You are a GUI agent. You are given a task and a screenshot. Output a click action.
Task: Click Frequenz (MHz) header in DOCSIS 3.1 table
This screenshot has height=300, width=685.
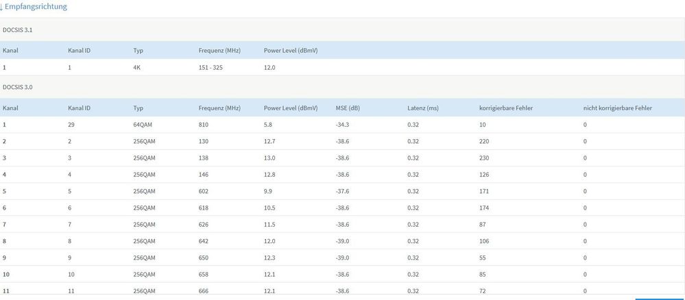[219, 51]
